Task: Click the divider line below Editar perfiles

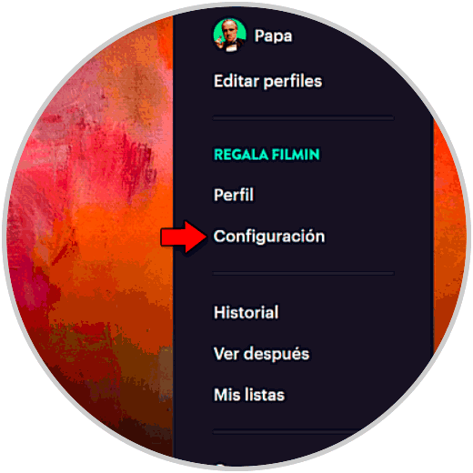Action: tap(303, 117)
